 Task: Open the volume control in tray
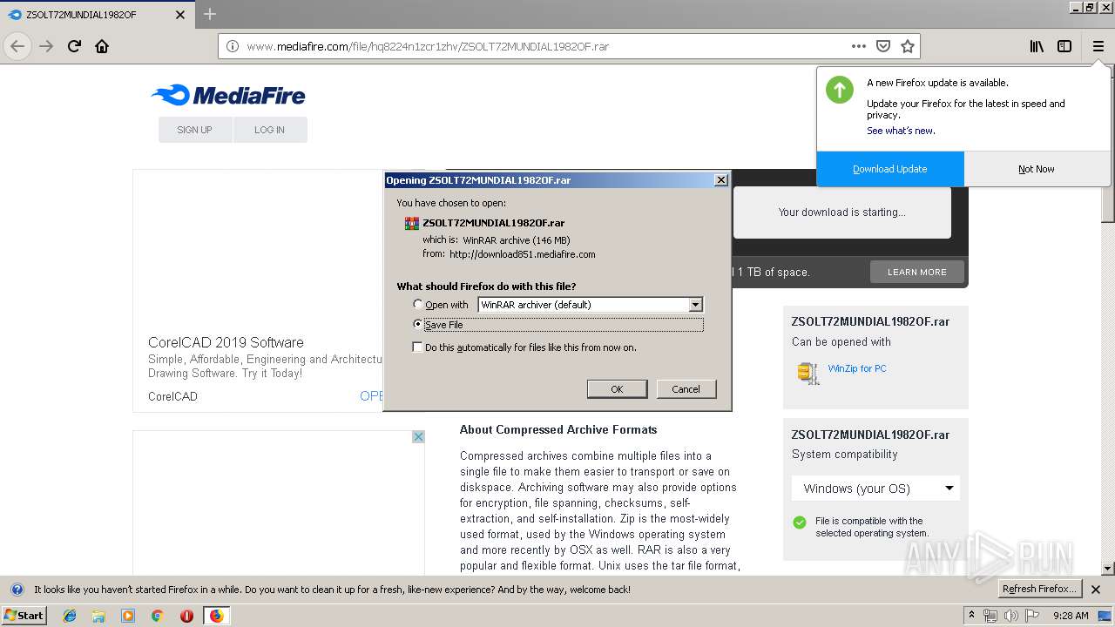pos(1010,616)
